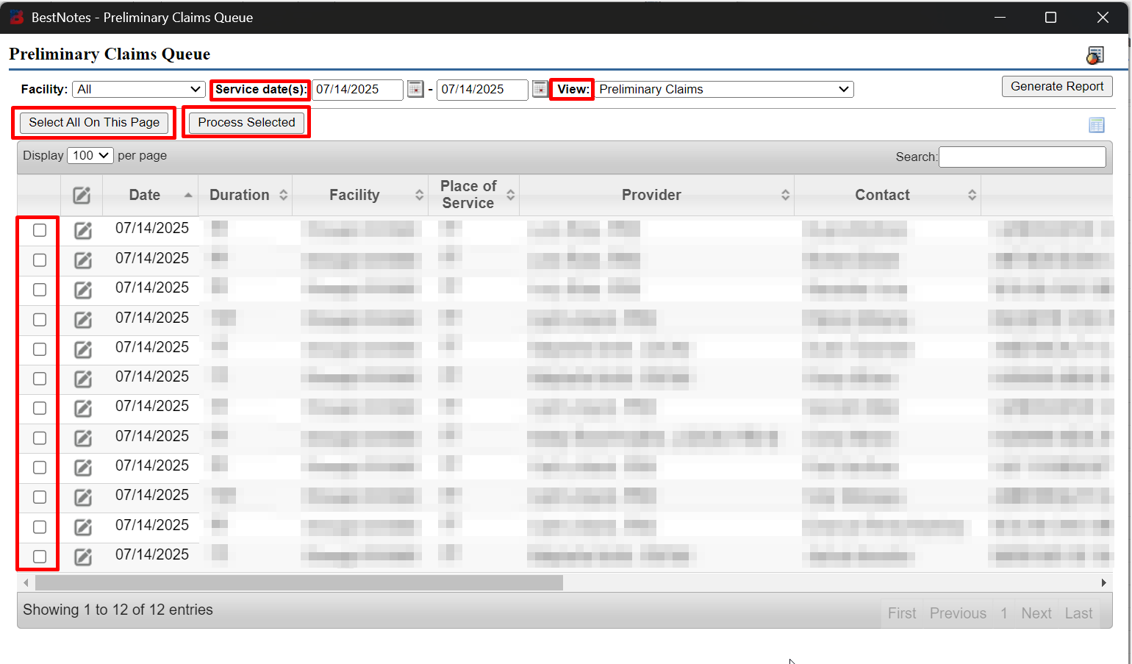This screenshot has width=1132, height=664.
Task: Click the scrollbar left arrow
Action: pos(26,582)
